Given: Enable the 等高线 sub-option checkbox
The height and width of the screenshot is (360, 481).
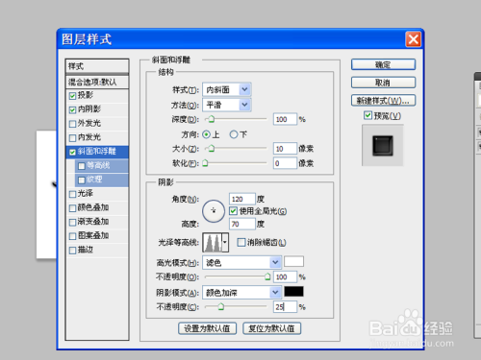Looking at the screenshot, I should [x=82, y=166].
